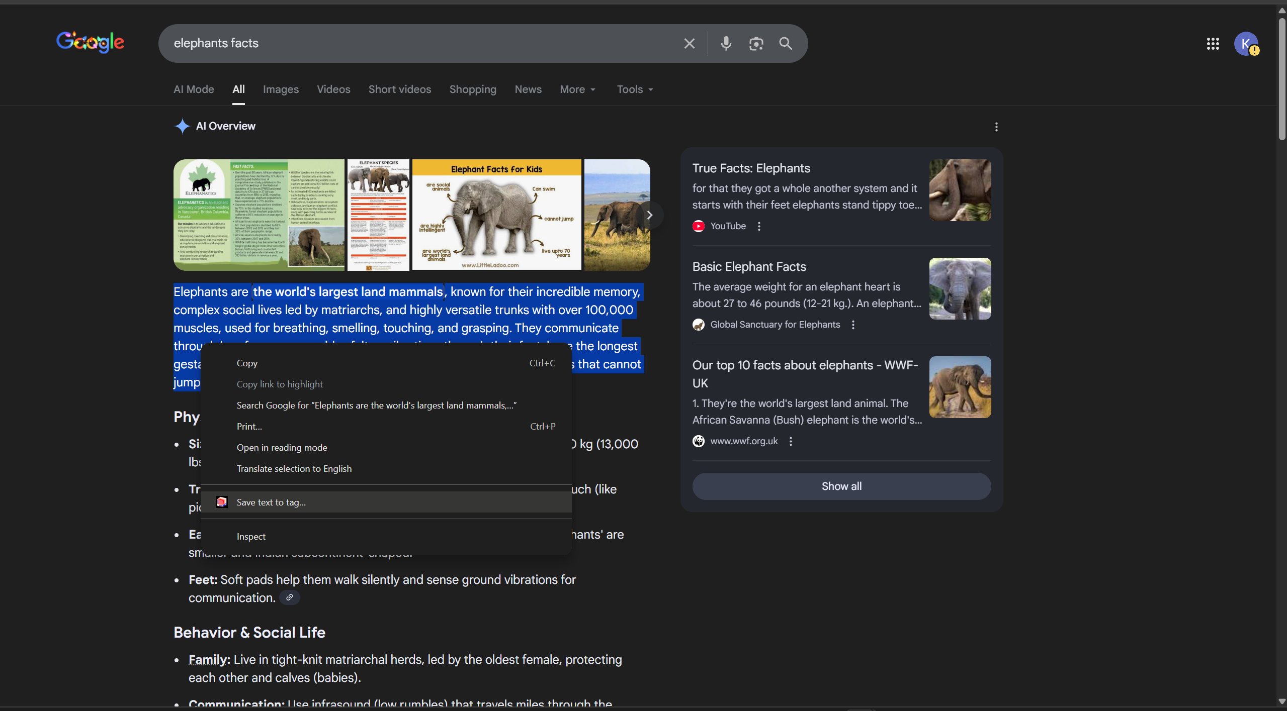
Task: Click the link chip after Feet bullet
Action: click(289, 597)
